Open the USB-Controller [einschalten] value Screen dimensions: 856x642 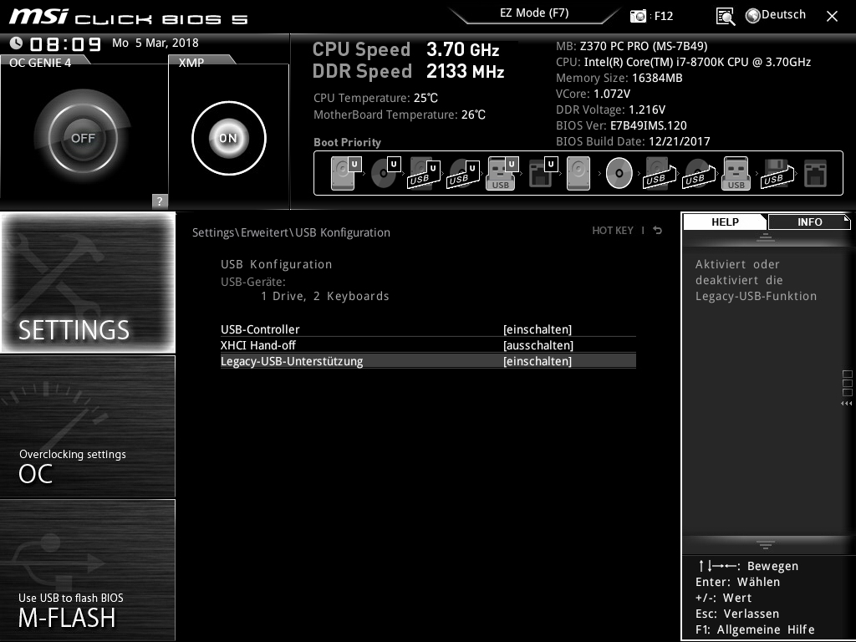coord(538,329)
